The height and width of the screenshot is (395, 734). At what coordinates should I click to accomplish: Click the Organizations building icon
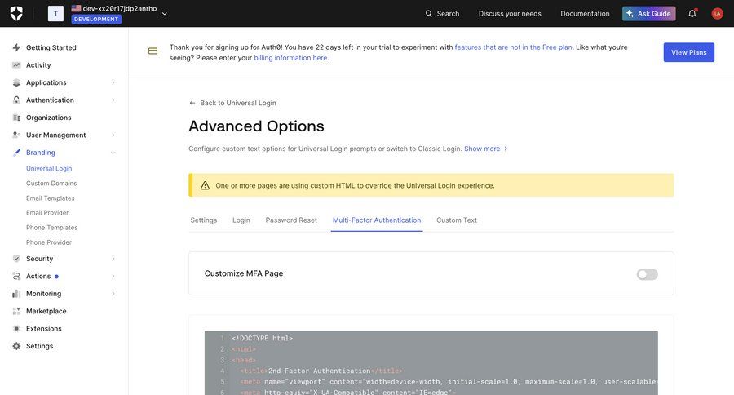pos(16,118)
